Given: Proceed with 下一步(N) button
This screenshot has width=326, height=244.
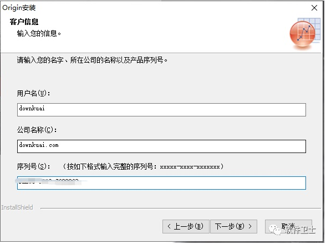Looking at the screenshot, I should pos(233,226).
